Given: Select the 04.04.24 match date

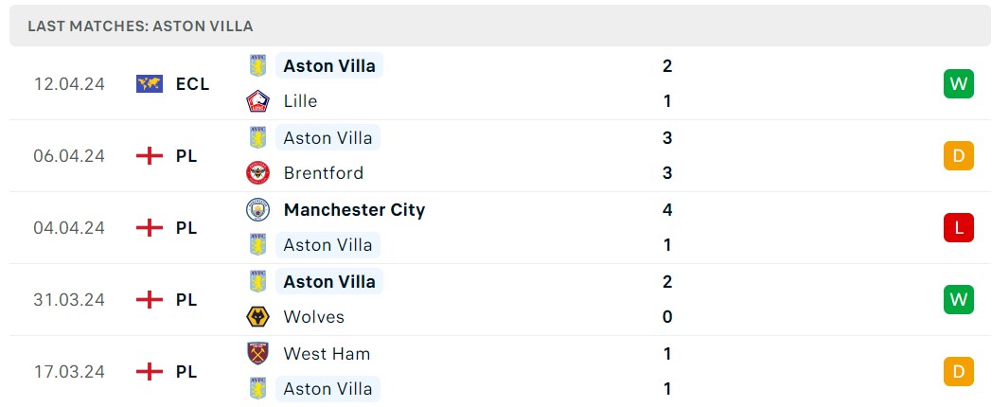Looking at the screenshot, I should [x=69, y=227].
